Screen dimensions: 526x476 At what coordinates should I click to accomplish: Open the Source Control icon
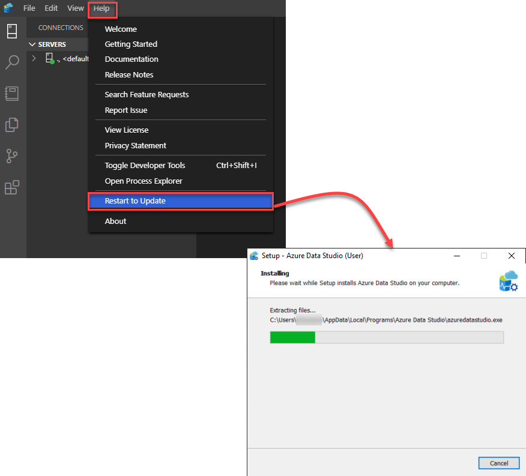click(12, 156)
